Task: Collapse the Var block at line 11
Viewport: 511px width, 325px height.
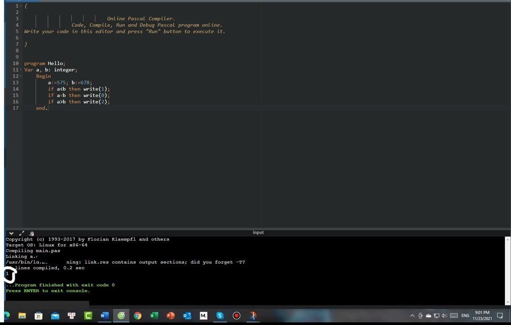Action: pyautogui.click(x=21, y=70)
